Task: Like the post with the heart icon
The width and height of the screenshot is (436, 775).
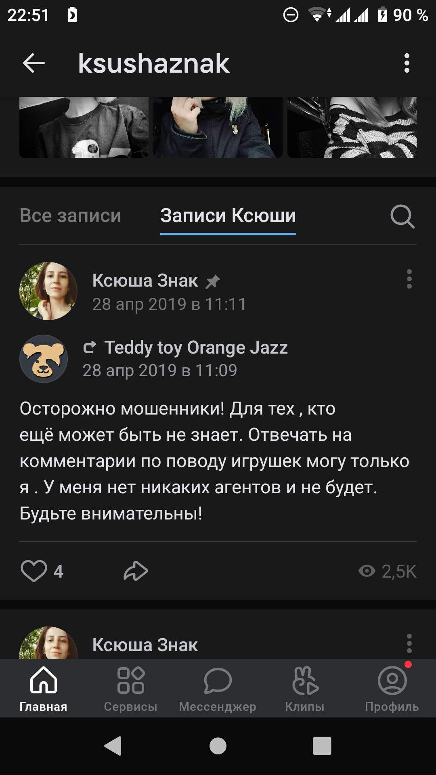Action: (34, 571)
